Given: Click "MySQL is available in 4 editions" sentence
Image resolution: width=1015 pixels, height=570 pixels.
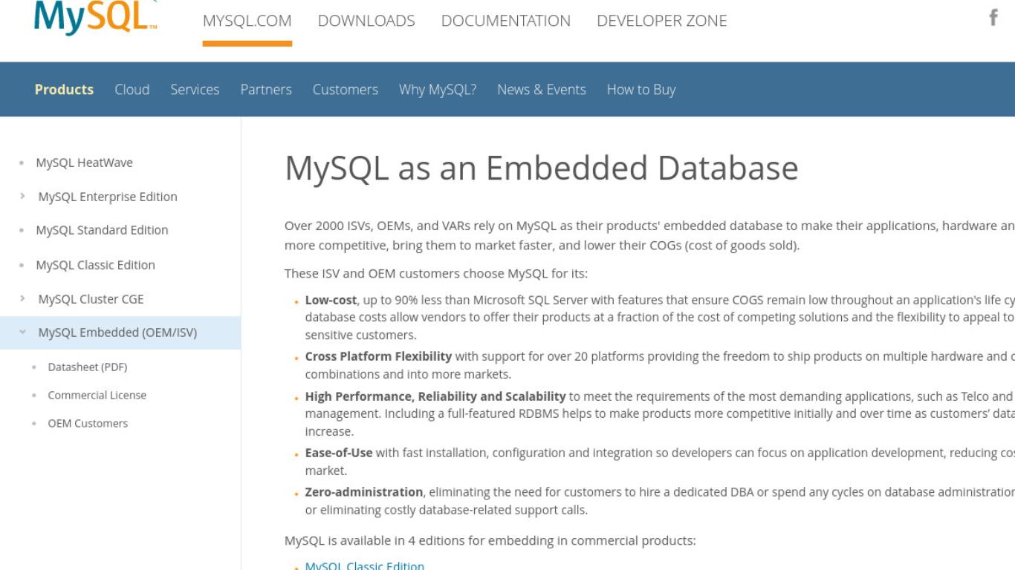Looking at the screenshot, I should (490, 540).
